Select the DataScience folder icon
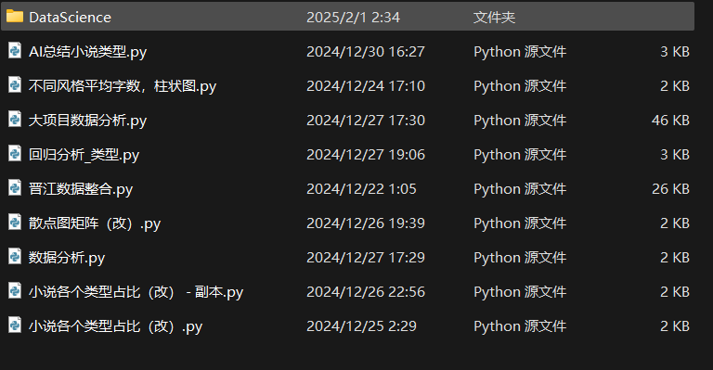This screenshot has width=713, height=370. coord(15,17)
